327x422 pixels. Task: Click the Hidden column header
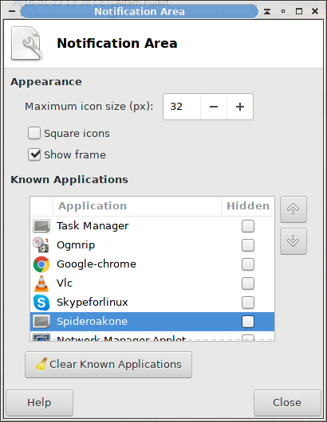[x=248, y=206]
